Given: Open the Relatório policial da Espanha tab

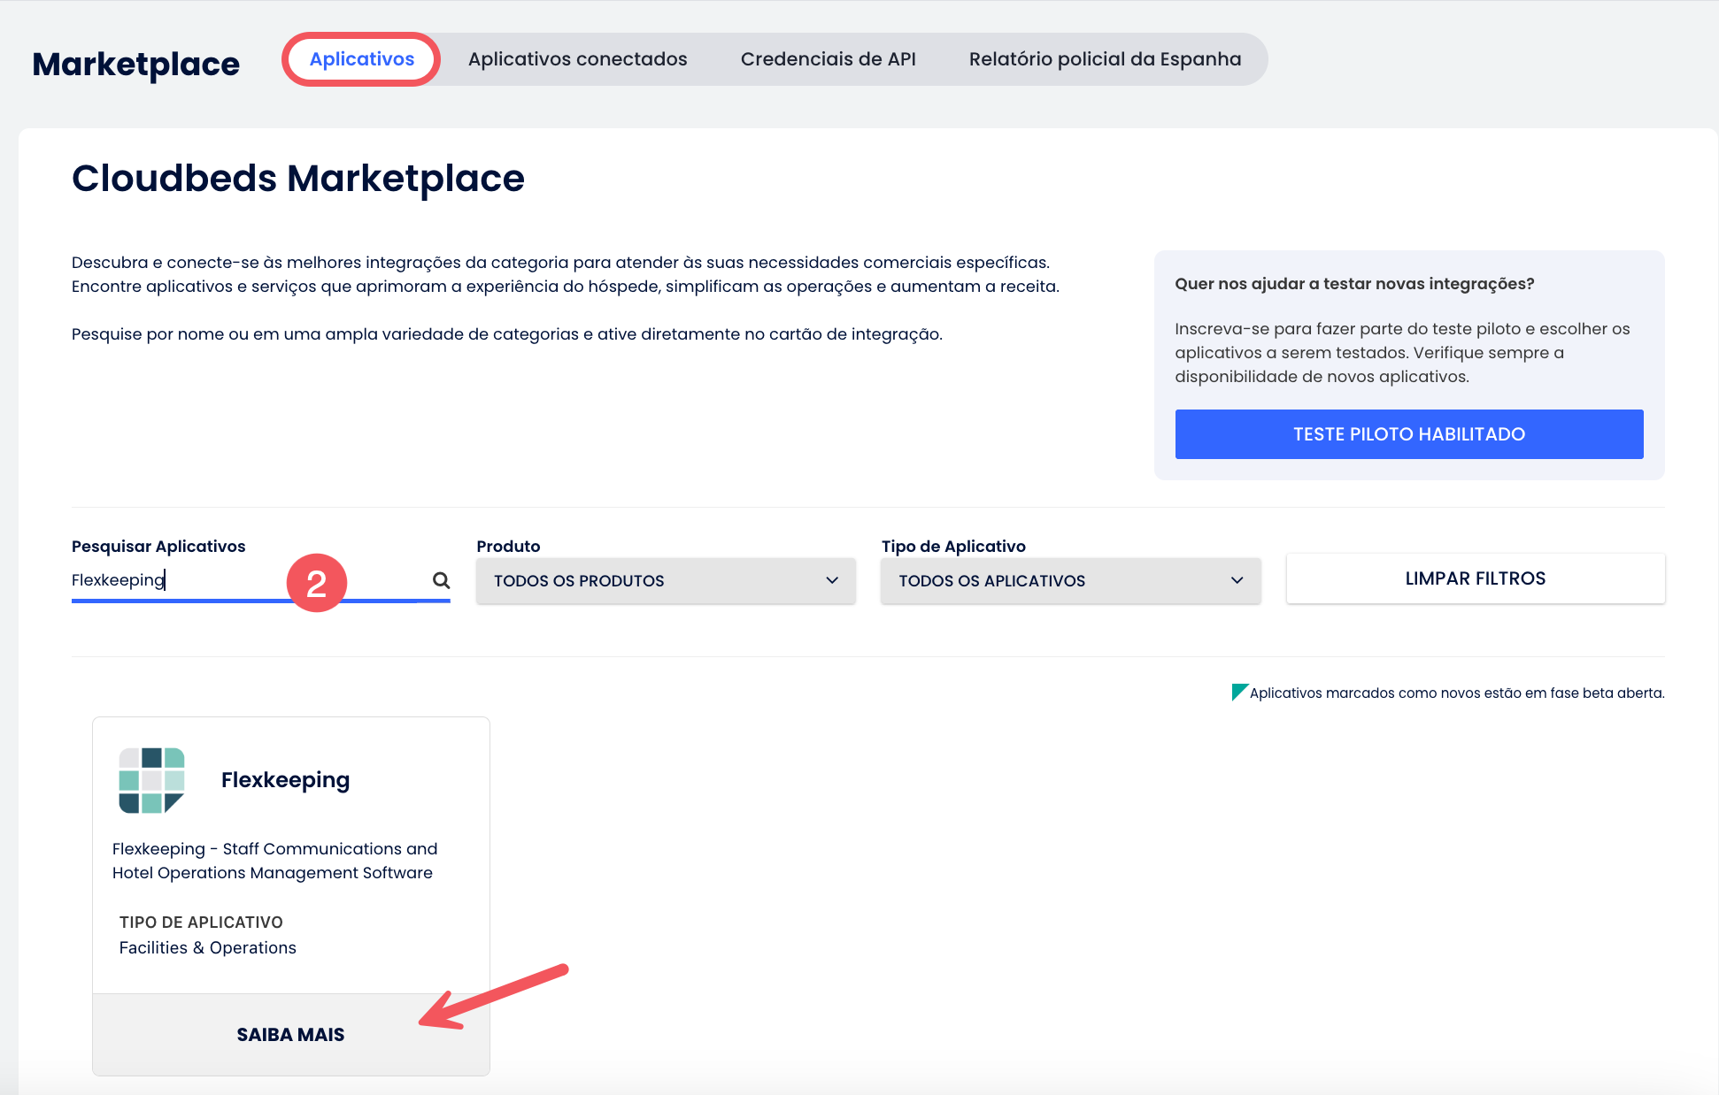Looking at the screenshot, I should click(x=1105, y=58).
